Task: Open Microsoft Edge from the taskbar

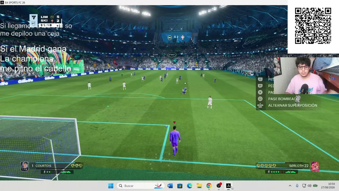Action: [190, 186]
